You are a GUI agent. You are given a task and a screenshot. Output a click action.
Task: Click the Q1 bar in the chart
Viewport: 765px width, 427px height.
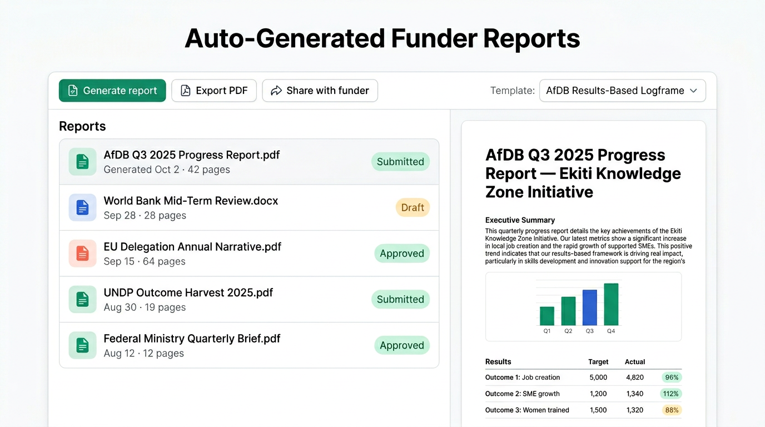point(547,316)
